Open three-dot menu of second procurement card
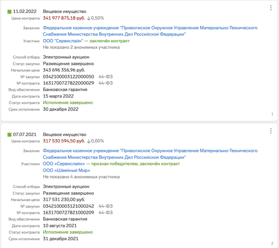 271,131
